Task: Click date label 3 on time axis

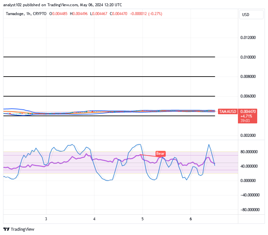Action: click(x=46, y=219)
